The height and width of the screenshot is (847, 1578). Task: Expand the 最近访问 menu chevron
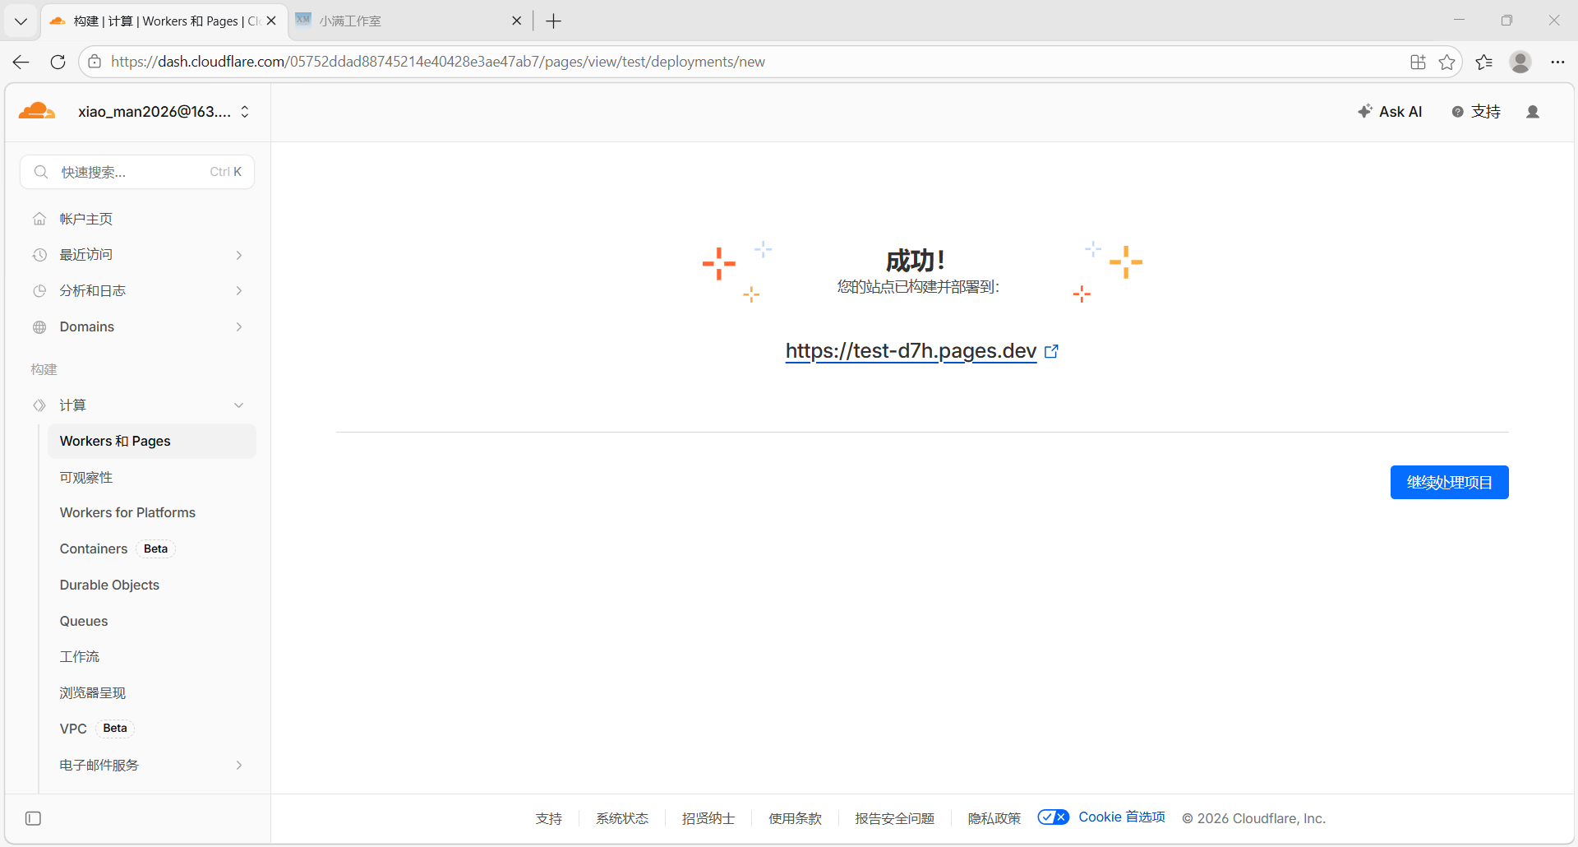click(x=239, y=255)
